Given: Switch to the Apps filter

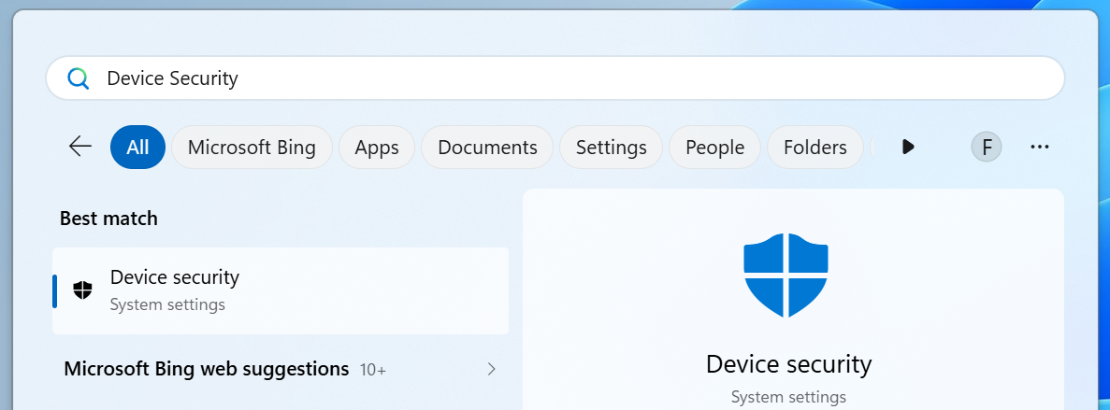Looking at the screenshot, I should (x=377, y=147).
